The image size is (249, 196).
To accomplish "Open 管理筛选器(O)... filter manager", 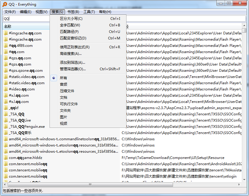I will [88, 69].
